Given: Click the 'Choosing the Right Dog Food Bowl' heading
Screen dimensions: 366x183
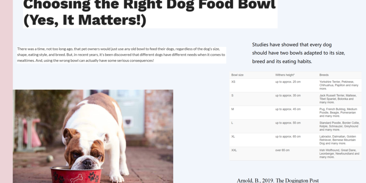Looking at the screenshot, I should 150,13.
